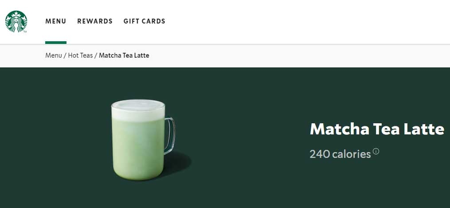Select the bold Matcha Tea Latte breadcrumb
Screen dimensions: 450x208
(124, 55)
